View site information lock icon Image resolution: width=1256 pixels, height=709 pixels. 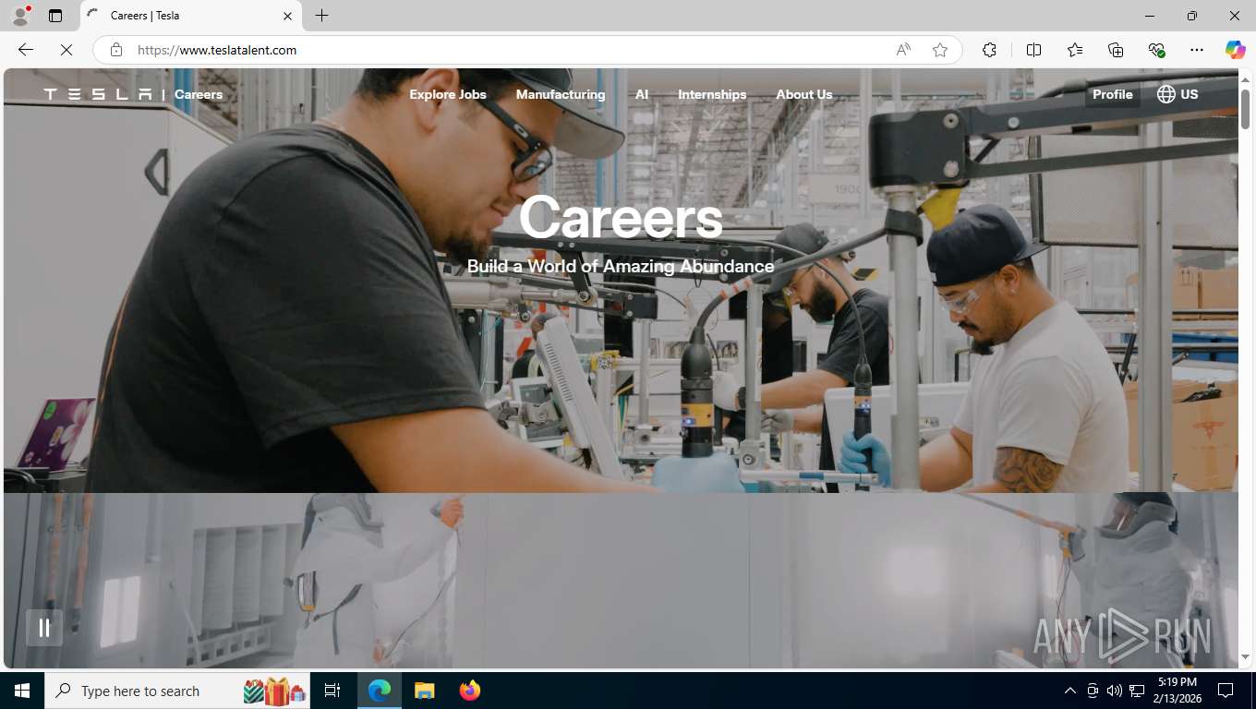116,50
